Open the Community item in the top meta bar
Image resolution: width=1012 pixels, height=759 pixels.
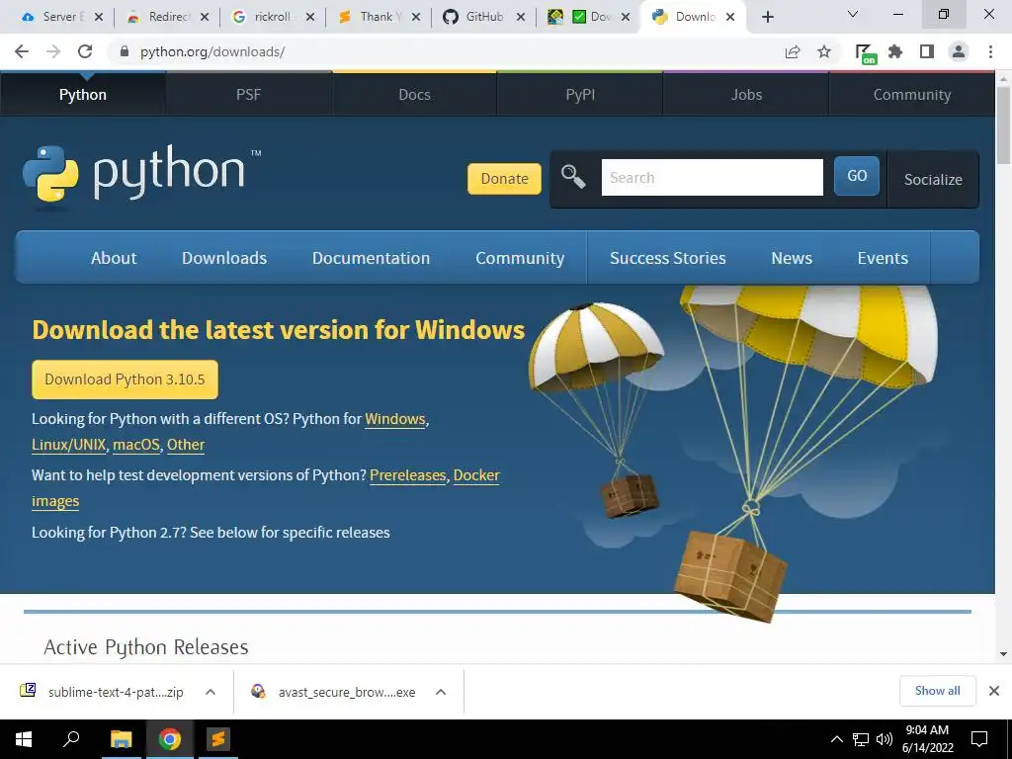point(912,95)
